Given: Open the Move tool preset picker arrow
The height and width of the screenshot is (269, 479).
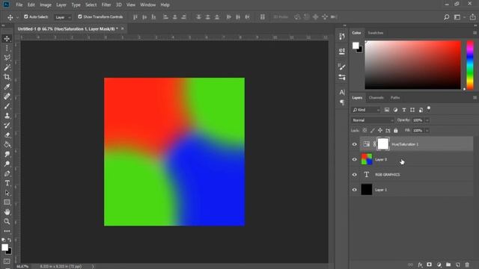Looking at the screenshot, I should (x=17, y=17).
